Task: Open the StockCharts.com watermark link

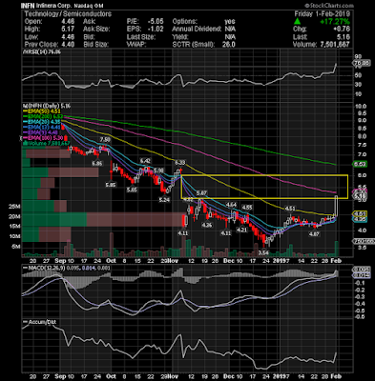Action: 329,6
